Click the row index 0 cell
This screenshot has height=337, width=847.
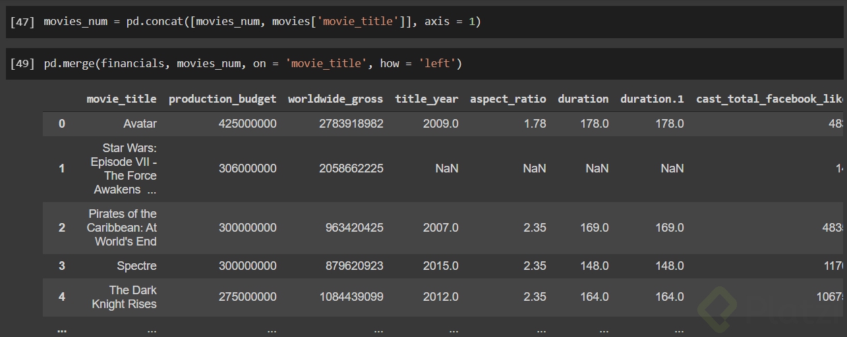[62, 124]
